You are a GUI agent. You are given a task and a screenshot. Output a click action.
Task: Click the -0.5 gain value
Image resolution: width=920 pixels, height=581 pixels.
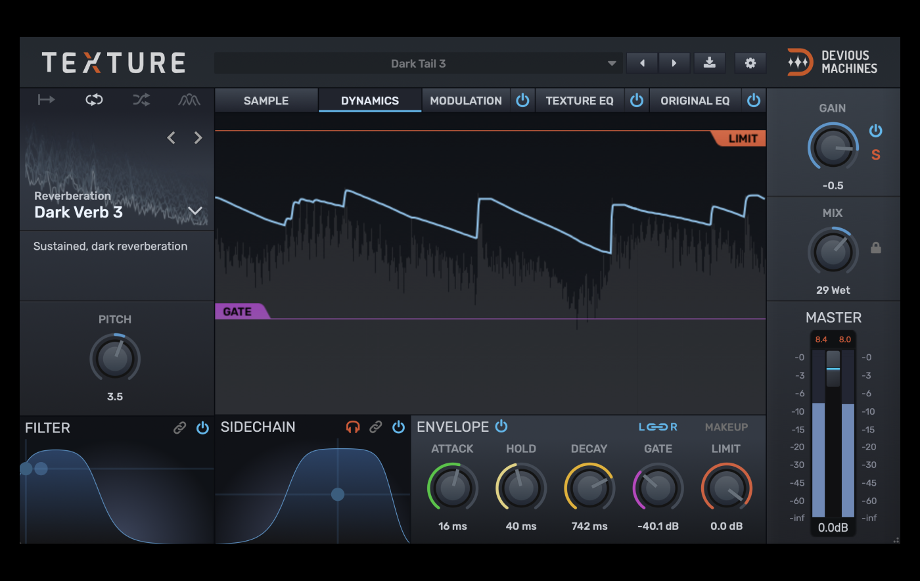[x=833, y=186]
